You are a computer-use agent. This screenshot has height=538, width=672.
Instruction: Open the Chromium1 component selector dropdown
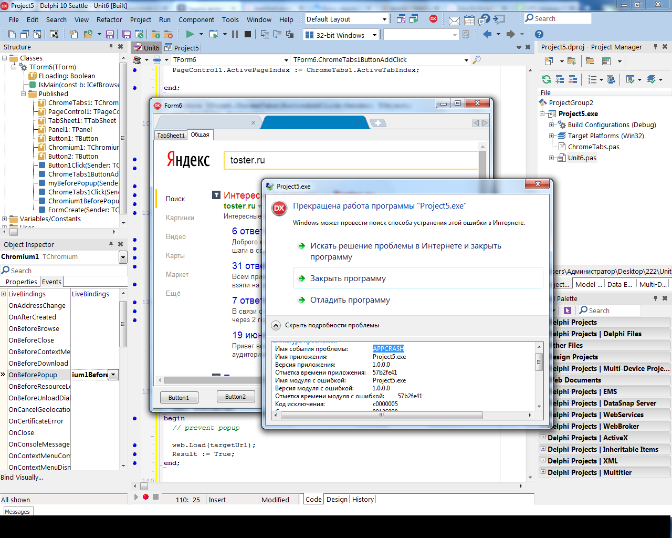tap(123, 257)
